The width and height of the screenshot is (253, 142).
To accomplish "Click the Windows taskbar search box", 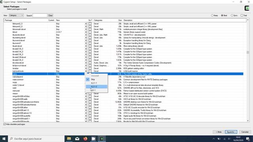I will coord(36,138).
